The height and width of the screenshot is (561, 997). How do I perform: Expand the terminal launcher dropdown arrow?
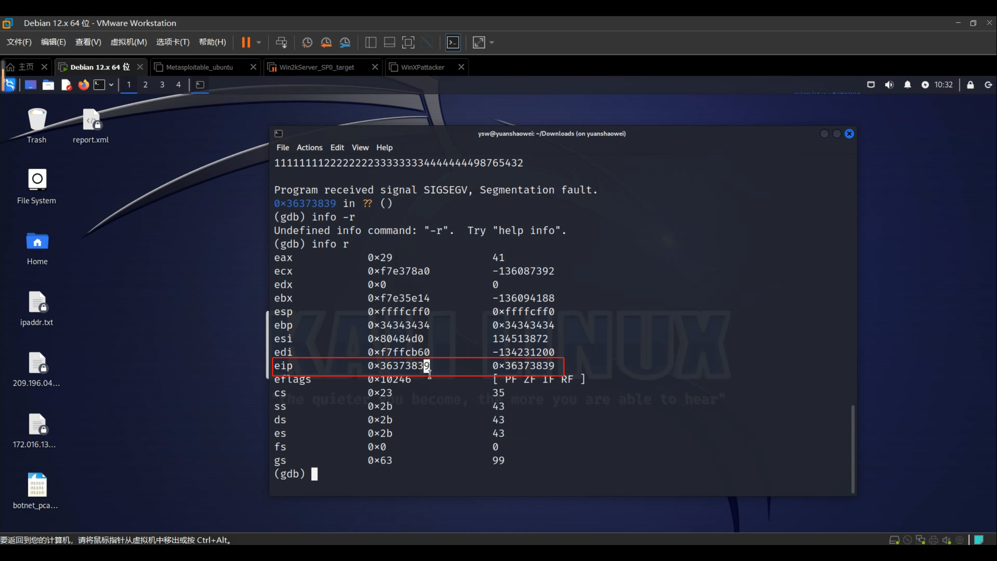pyautogui.click(x=111, y=85)
